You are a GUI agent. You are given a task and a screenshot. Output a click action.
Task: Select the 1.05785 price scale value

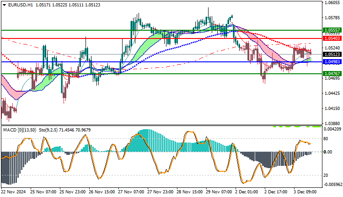[x=332, y=18]
